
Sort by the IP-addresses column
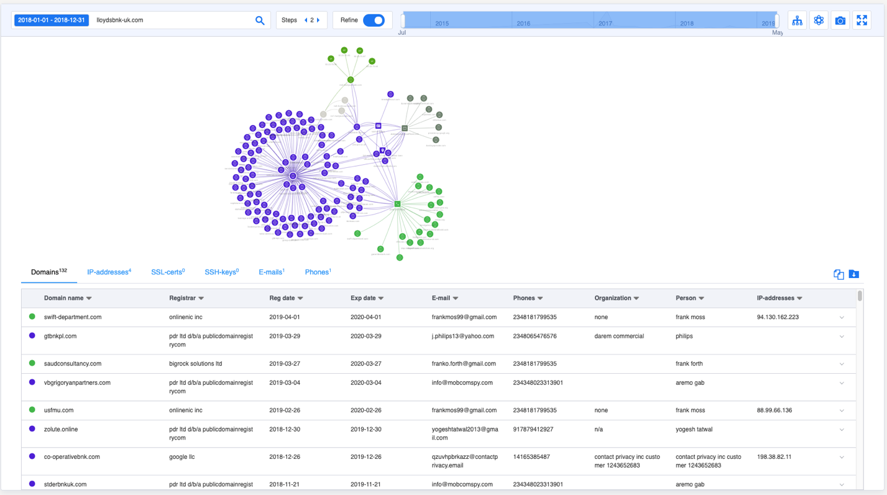[779, 298]
